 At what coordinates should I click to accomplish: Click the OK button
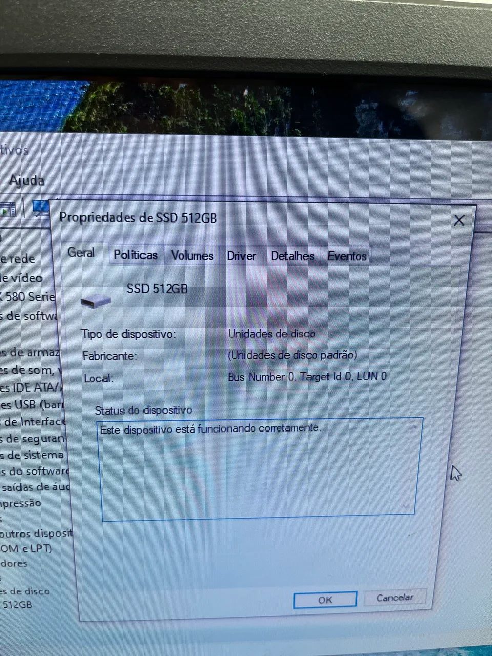(x=325, y=600)
